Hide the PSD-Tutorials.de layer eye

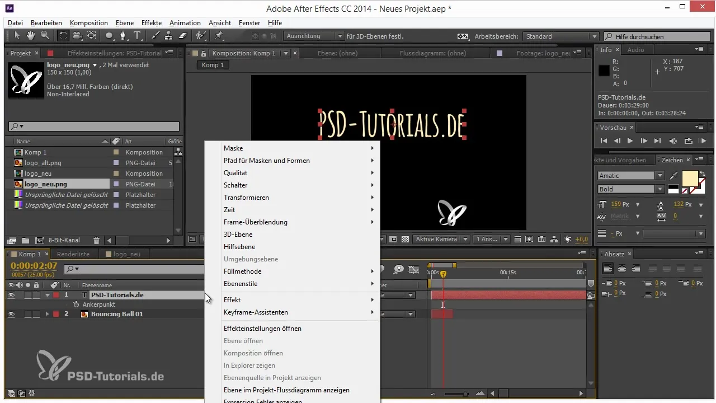pos(11,295)
